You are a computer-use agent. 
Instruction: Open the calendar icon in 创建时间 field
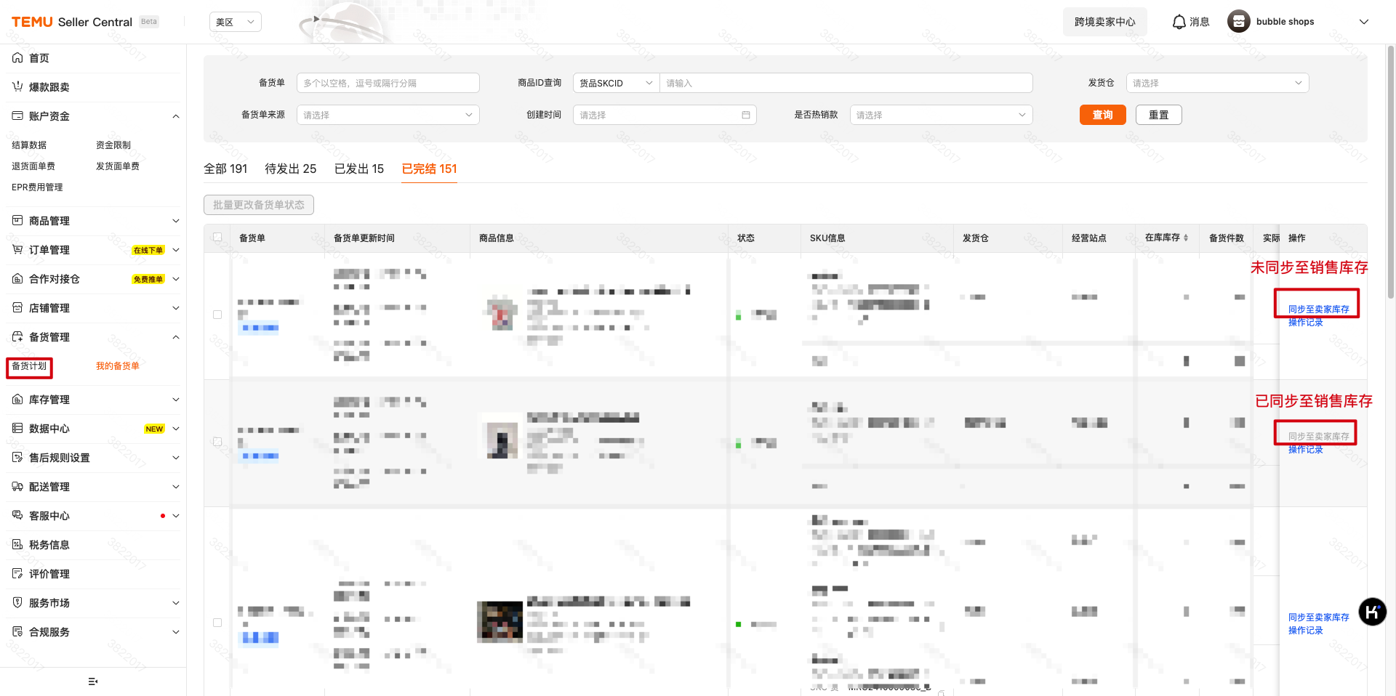(745, 115)
